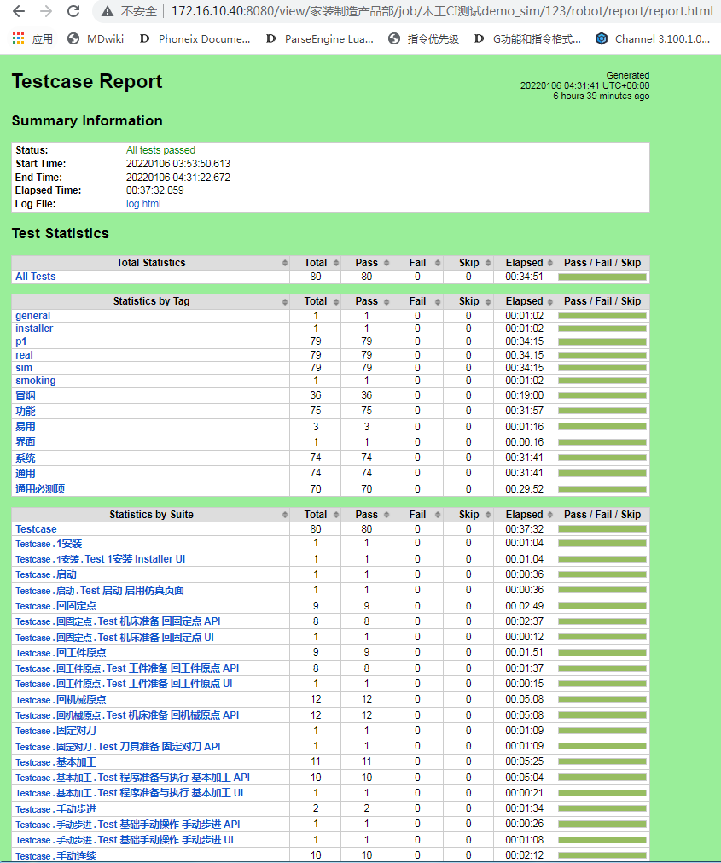
Task: Sort Statistics by Suite table by Fail header
Action: [417, 515]
